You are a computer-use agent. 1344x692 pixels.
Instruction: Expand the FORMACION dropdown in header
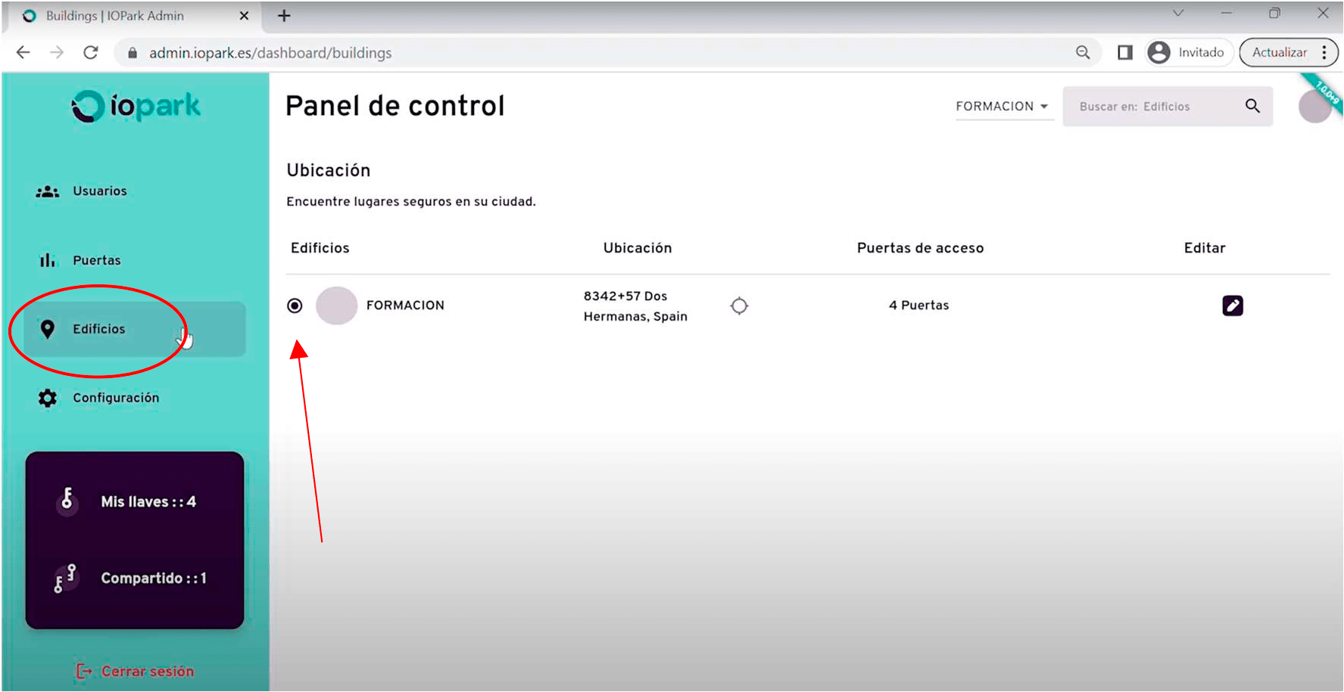click(1003, 107)
